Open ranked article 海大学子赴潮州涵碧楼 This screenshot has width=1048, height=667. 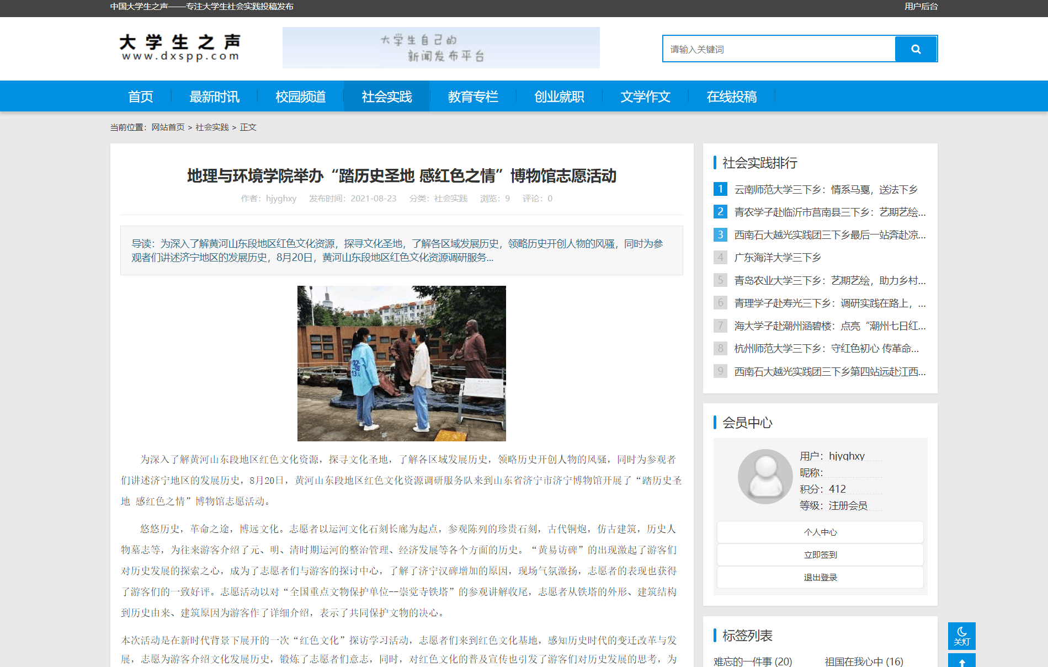830,326
